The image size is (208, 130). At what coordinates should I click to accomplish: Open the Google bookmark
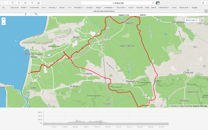point(194,7)
